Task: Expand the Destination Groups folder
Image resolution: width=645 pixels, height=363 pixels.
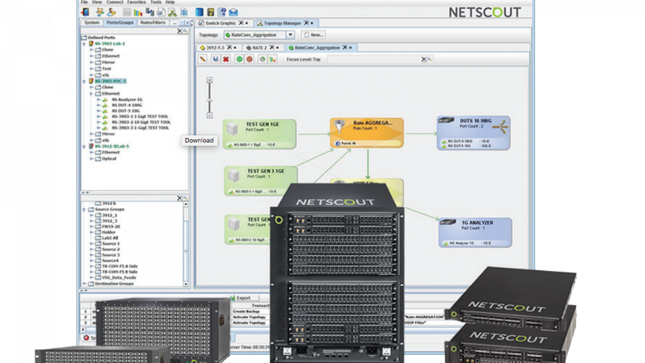Action: pos(84,284)
